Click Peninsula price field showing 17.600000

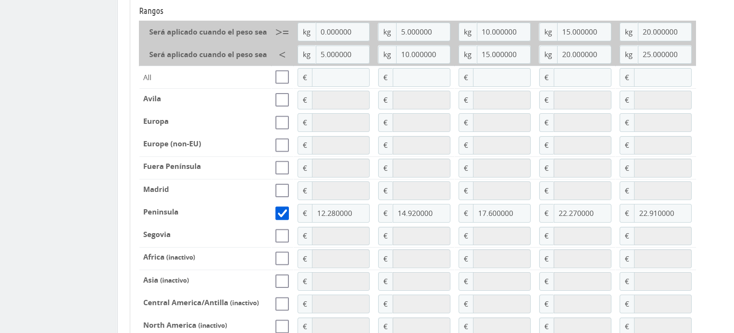(x=501, y=213)
